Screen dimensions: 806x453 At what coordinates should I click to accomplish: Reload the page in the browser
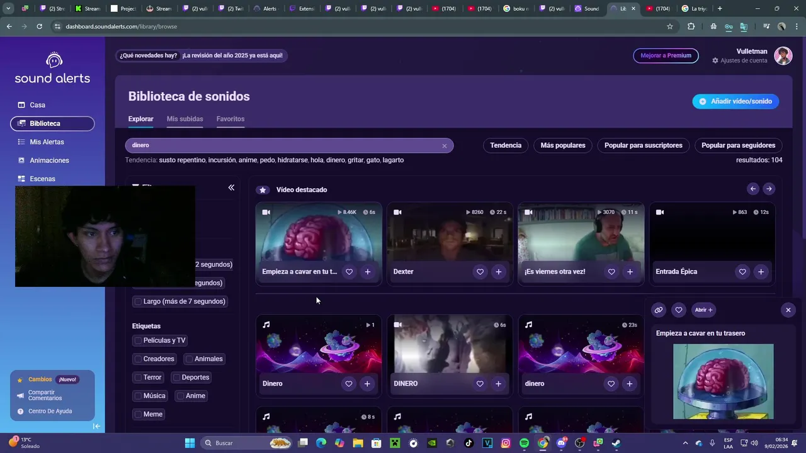(39, 26)
